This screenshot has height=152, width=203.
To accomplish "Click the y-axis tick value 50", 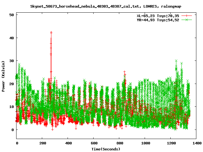I will pos(11,15).
